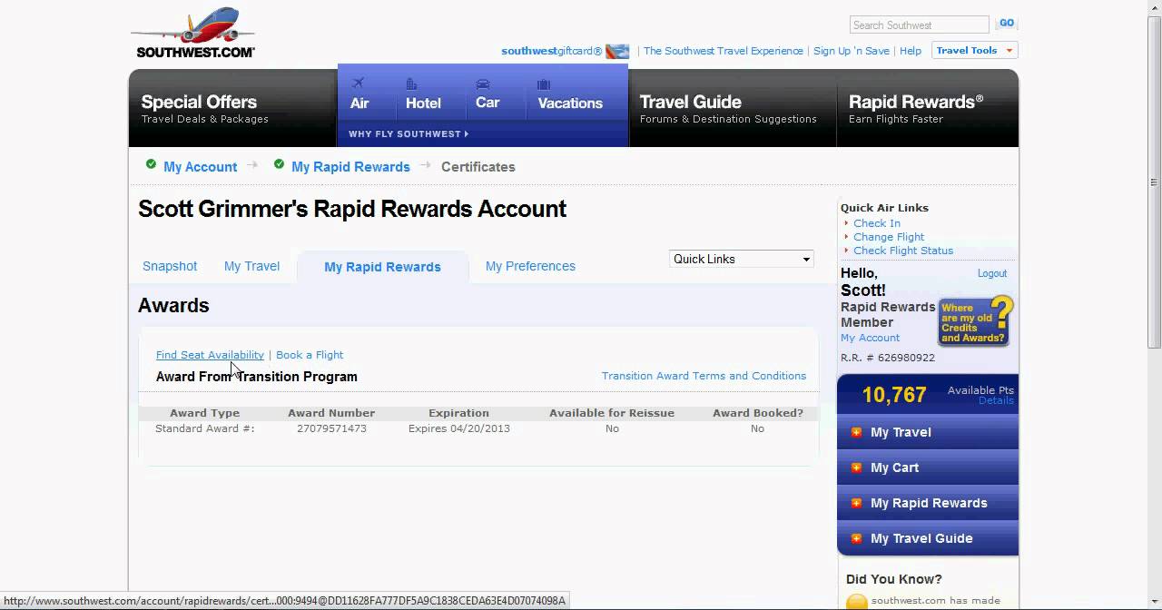Image resolution: width=1162 pixels, height=610 pixels.
Task: Expand the My Travel Guide sidebar section
Action: (x=928, y=538)
